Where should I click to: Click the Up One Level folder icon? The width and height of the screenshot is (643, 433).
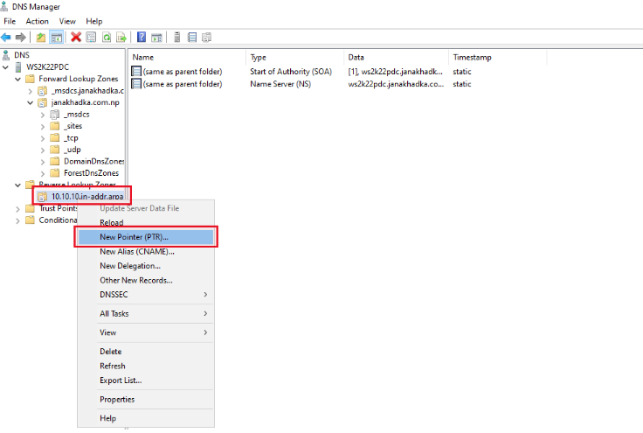tap(40, 37)
